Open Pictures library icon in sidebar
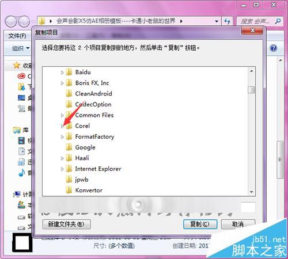Image resolution: width=288 pixels, height=259 pixels. (x=21, y=162)
